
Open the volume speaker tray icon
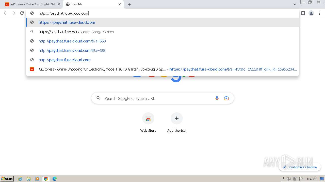tap(289, 179)
